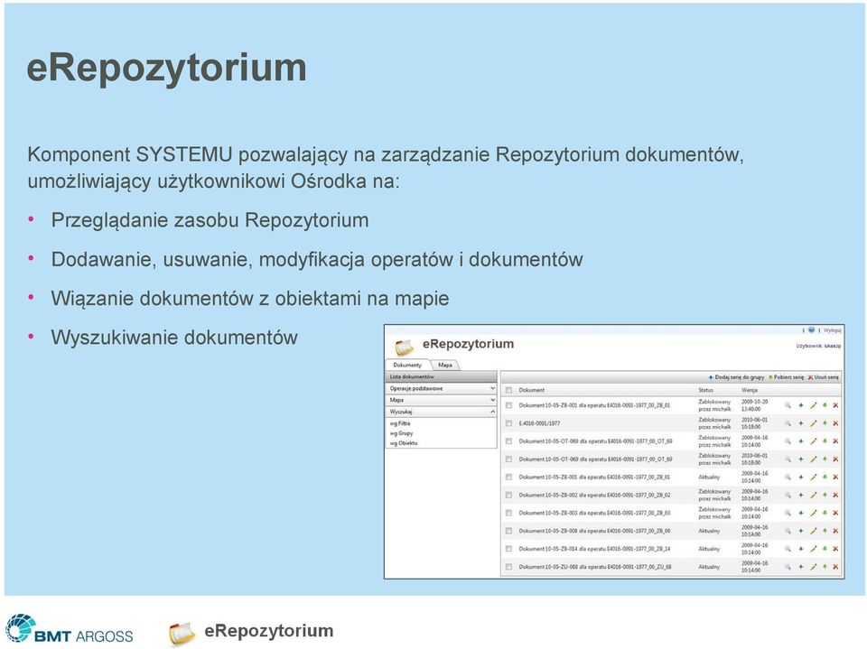Click pencil icon for document ending ZB_14
Screen dimensions: 867x649
pos(814,549)
